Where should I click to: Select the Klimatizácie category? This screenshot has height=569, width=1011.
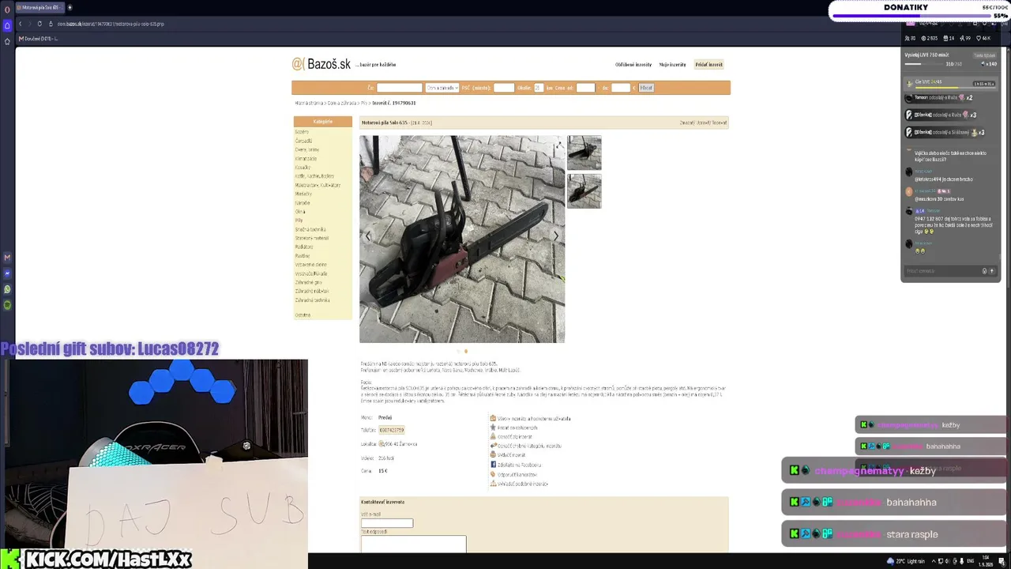coord(306,158)
